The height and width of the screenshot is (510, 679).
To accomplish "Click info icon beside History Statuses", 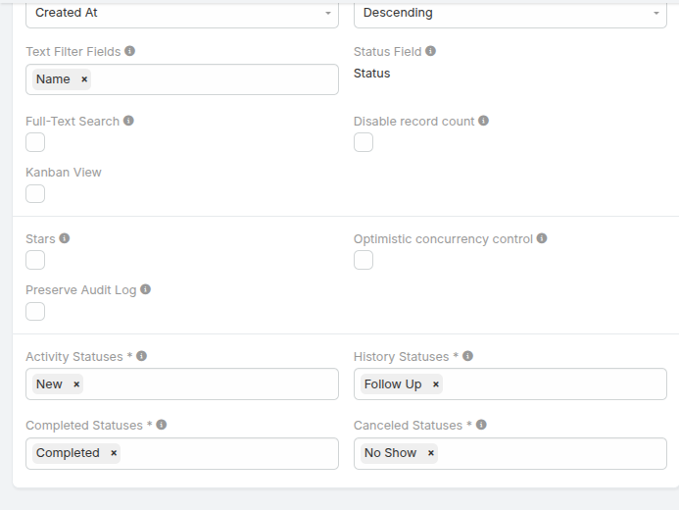I will coord(468,356).
